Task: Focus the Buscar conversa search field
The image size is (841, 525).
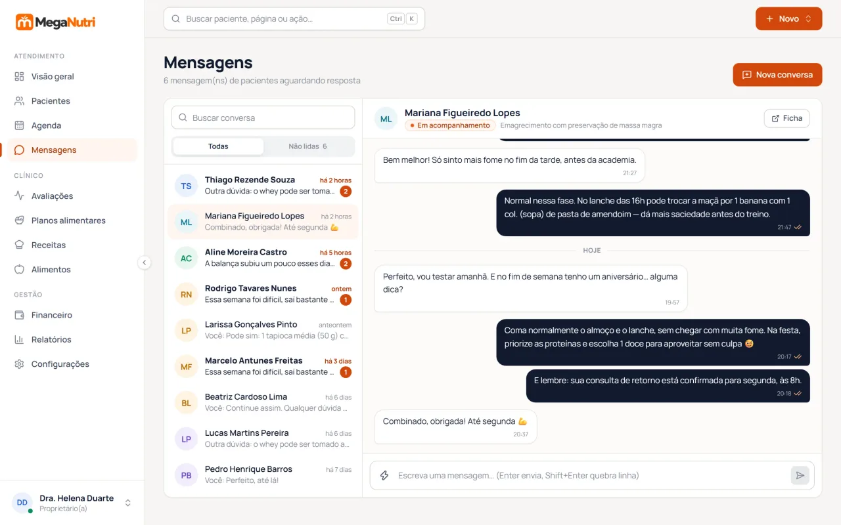Action: pos(263,118)
